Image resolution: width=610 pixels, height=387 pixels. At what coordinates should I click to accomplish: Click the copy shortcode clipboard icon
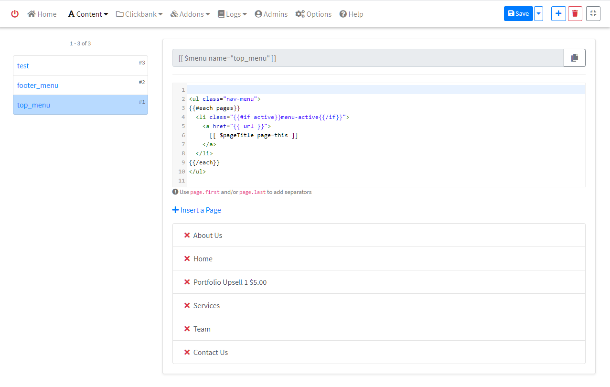pos(574,58)
